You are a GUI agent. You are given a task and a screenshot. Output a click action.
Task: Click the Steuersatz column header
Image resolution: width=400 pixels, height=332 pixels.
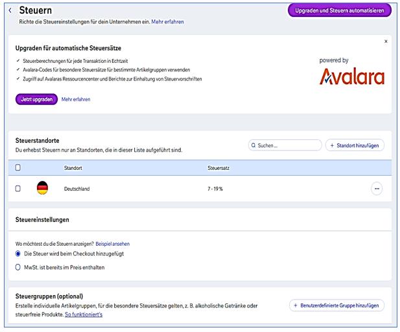(218, 167)
